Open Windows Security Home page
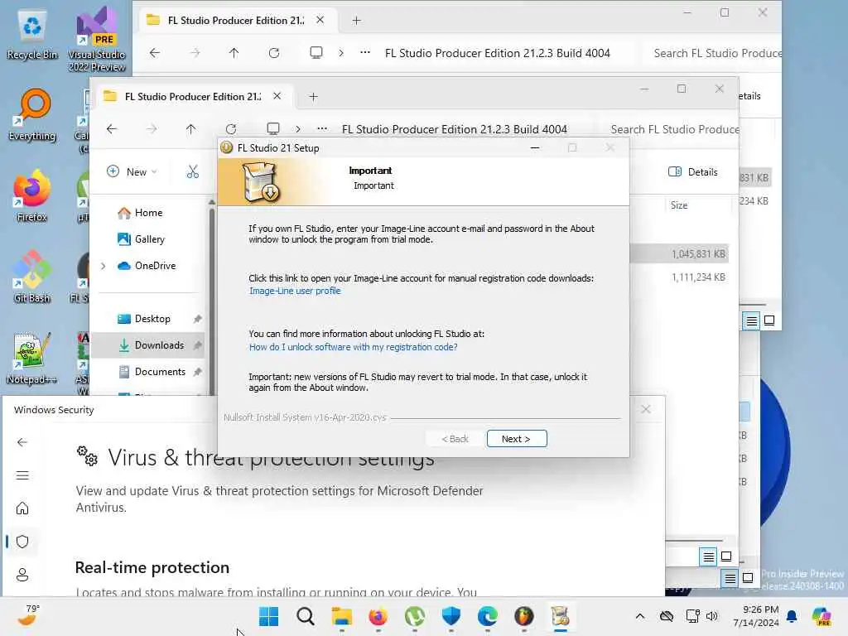848x636 pixels. click(x=22, y=508)
